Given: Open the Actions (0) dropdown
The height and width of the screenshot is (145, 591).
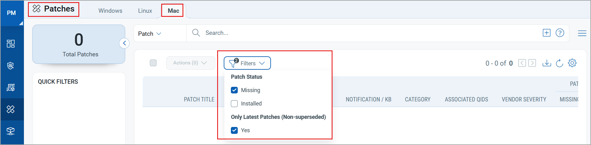Looking at the screenshot, I should 190,63.
